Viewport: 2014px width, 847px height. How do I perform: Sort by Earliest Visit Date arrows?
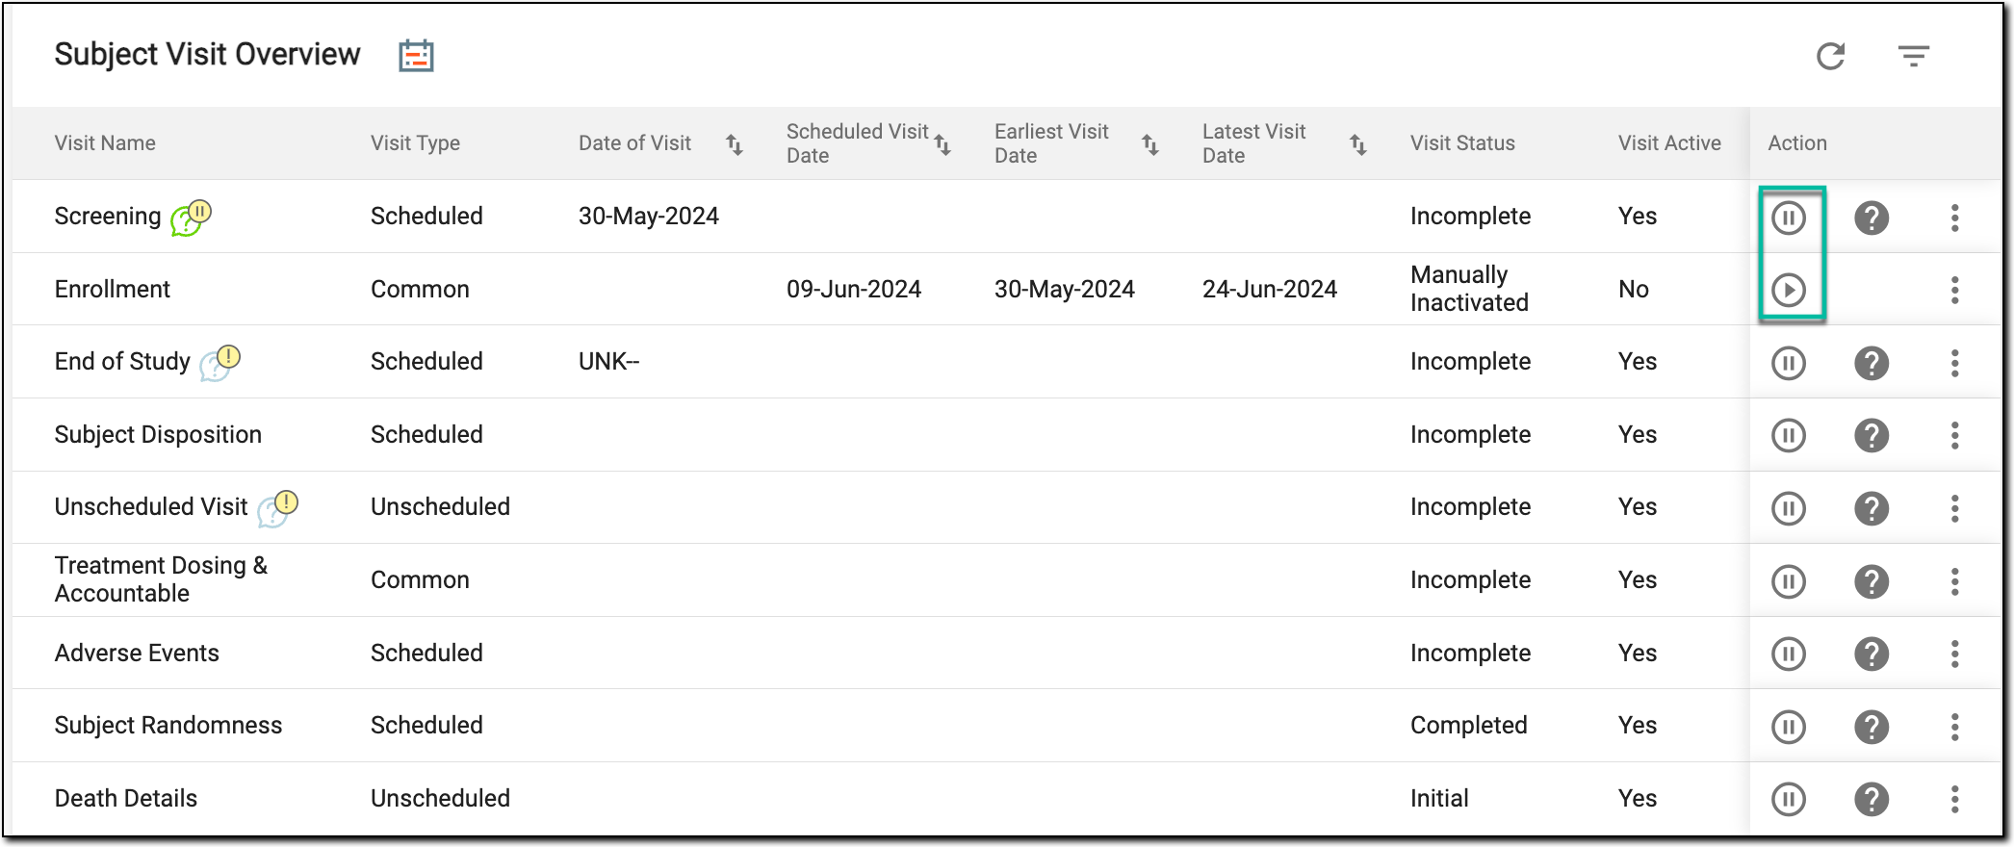click(1149, 144)
